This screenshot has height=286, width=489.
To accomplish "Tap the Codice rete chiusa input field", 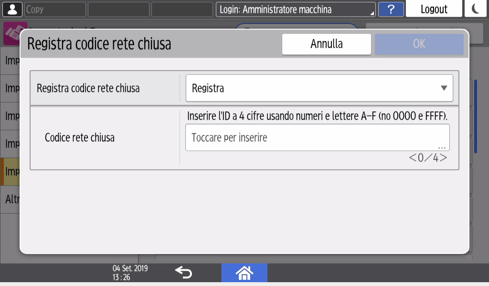I will click(x=318, y=138).
